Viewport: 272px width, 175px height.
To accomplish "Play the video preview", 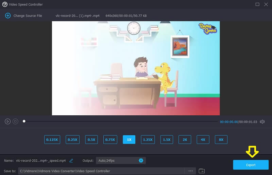I will (x=7, y=121).
